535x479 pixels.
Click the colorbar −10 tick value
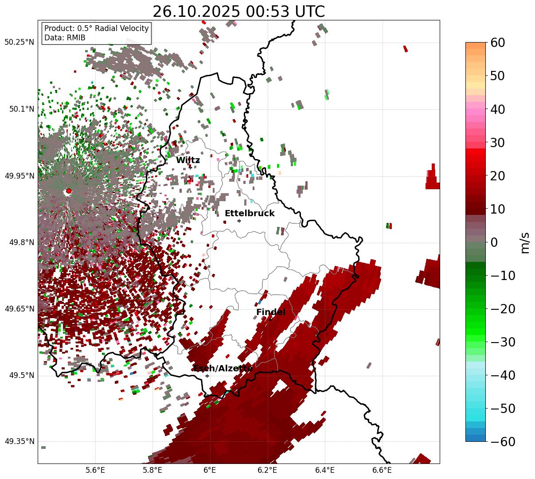(503, 276)
